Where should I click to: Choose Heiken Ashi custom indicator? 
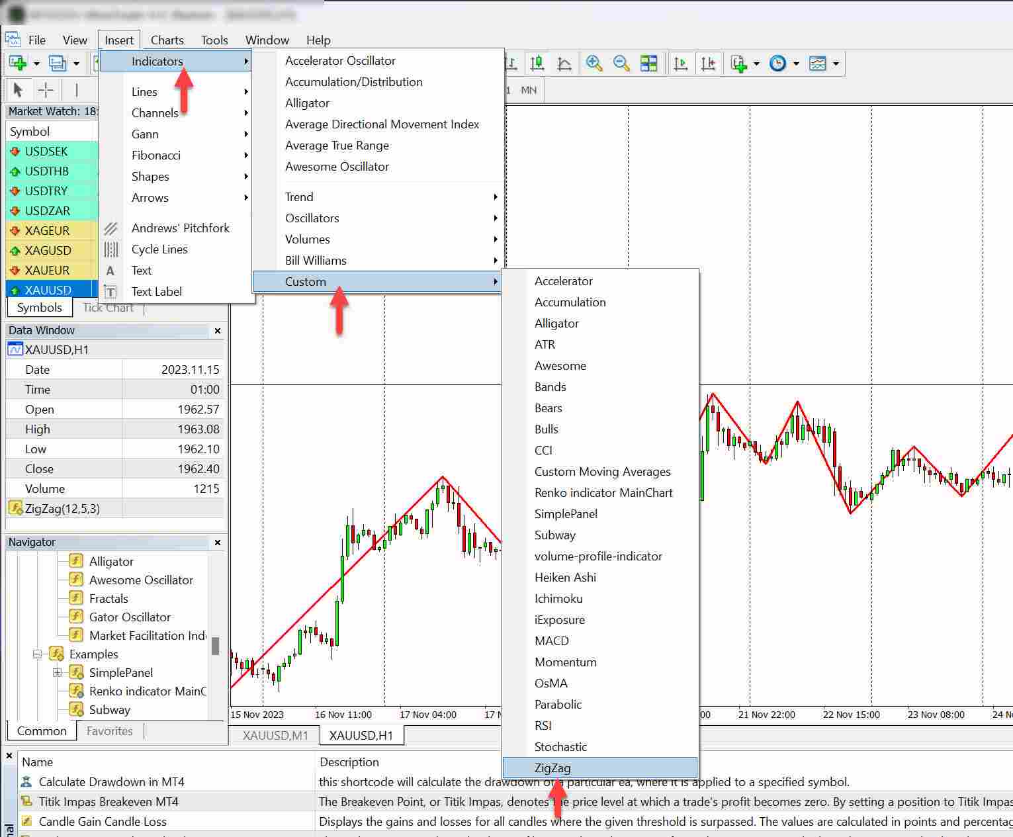pos(600,578)
